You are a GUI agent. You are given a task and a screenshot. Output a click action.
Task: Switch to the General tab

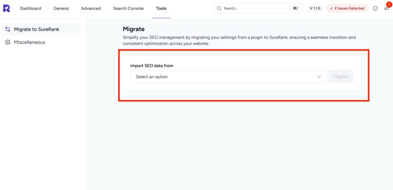click(61, 8)
